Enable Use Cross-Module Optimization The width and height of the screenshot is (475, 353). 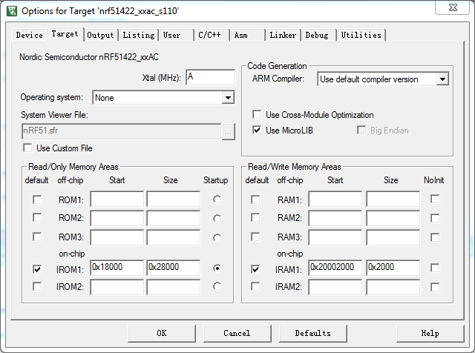point(257,115)
